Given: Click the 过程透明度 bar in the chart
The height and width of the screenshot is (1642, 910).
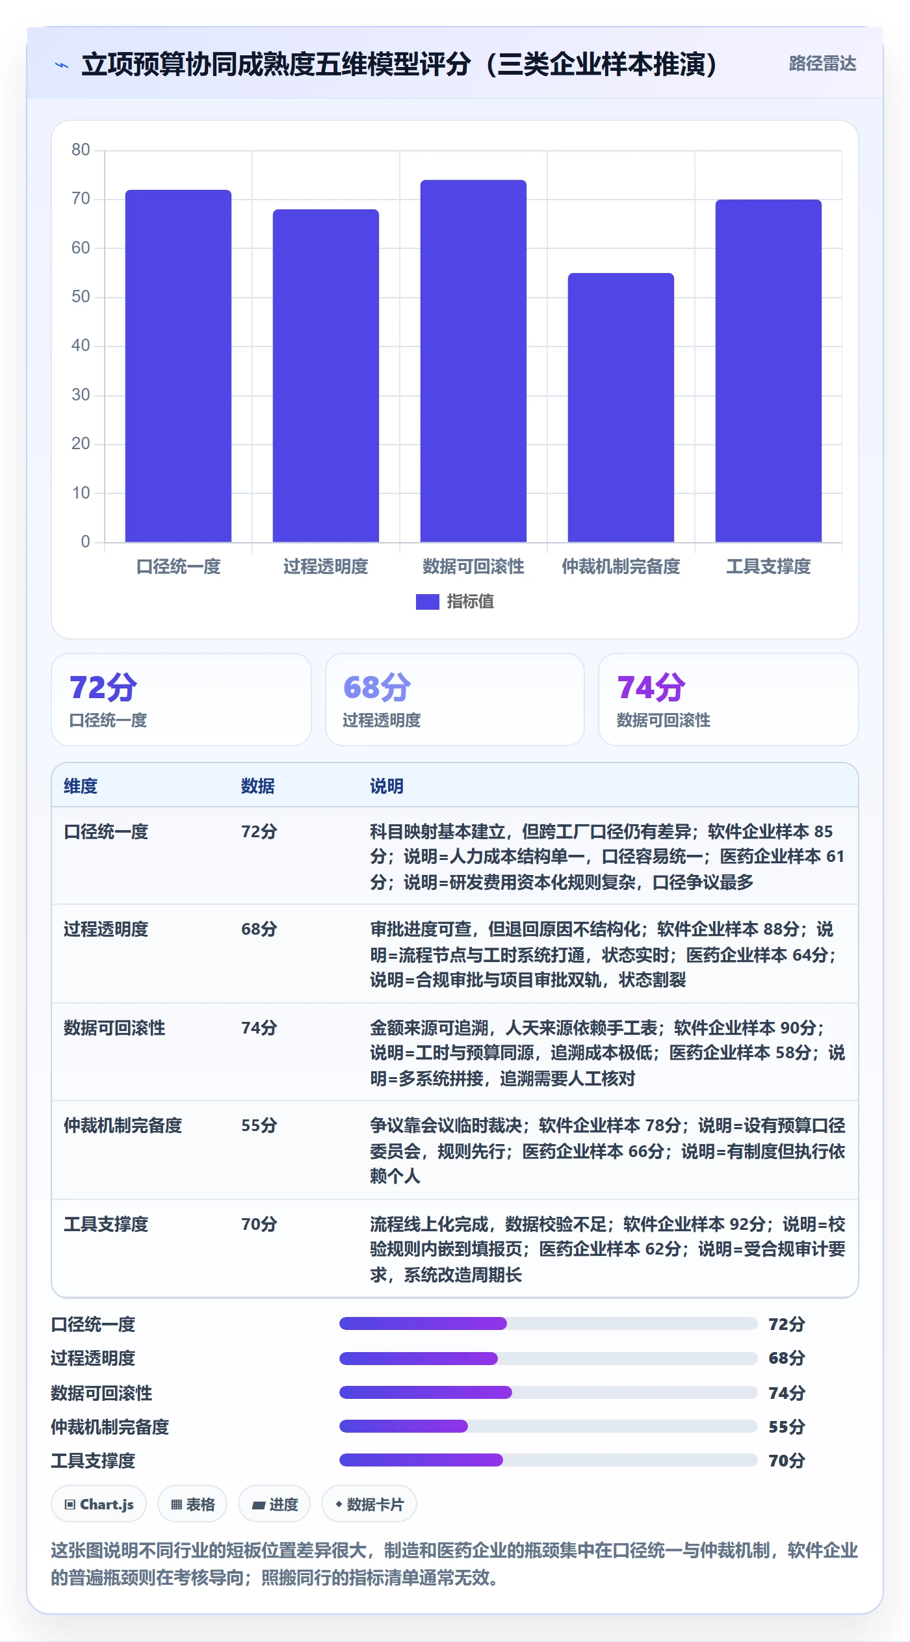Looking at the screenshot, I should 326,376.
